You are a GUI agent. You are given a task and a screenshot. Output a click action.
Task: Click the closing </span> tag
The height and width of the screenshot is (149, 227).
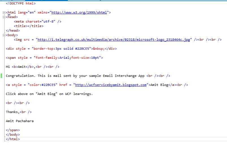(13, 130)
